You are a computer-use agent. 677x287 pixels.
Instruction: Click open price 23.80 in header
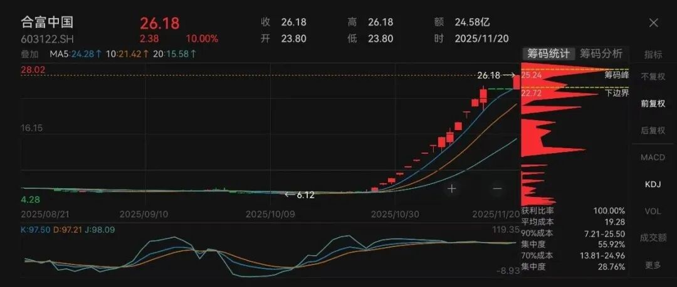[x=293, y=39]
